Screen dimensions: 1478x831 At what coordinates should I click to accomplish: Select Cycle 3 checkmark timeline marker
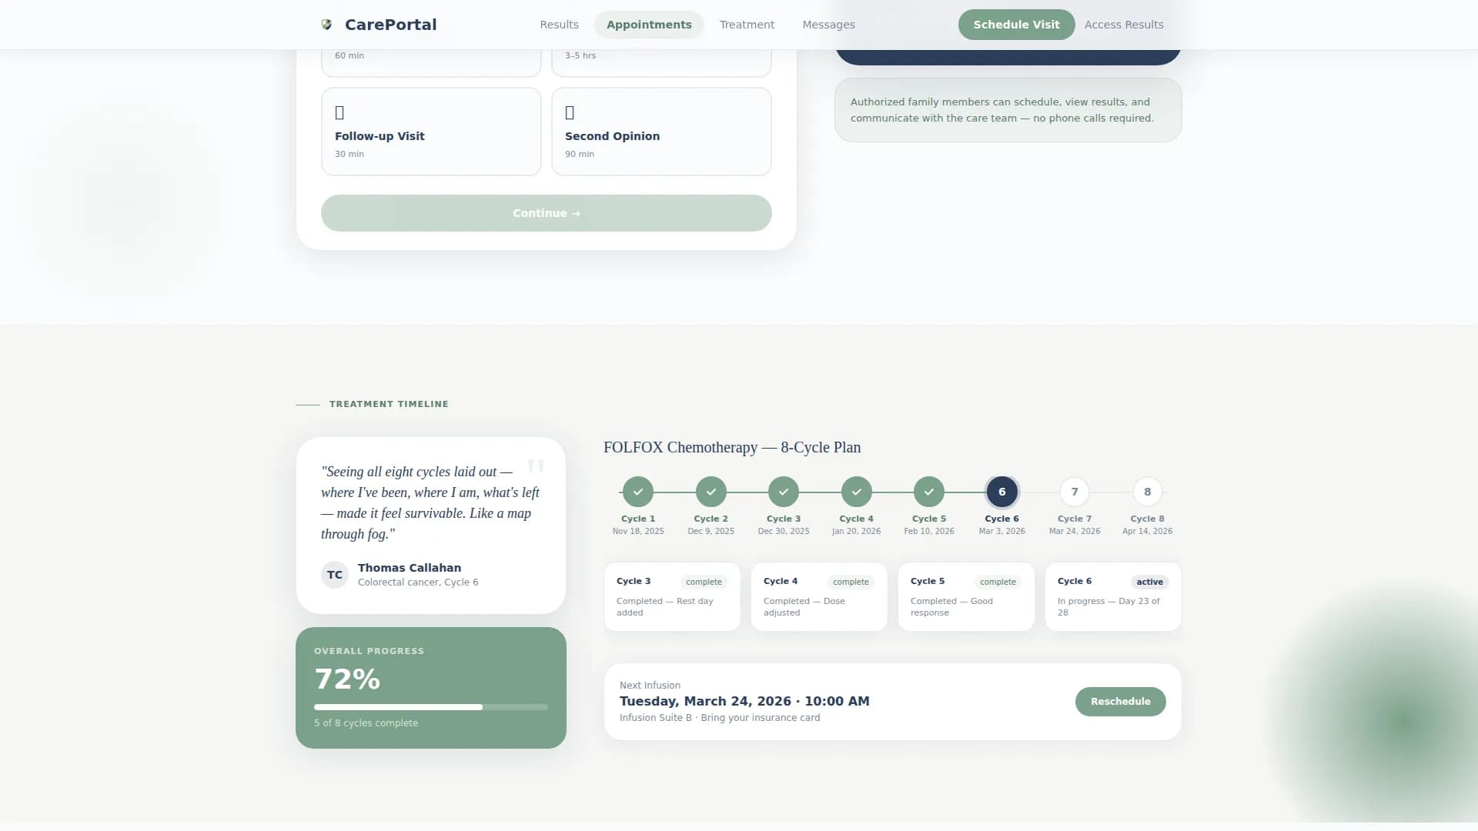point(784,492)
